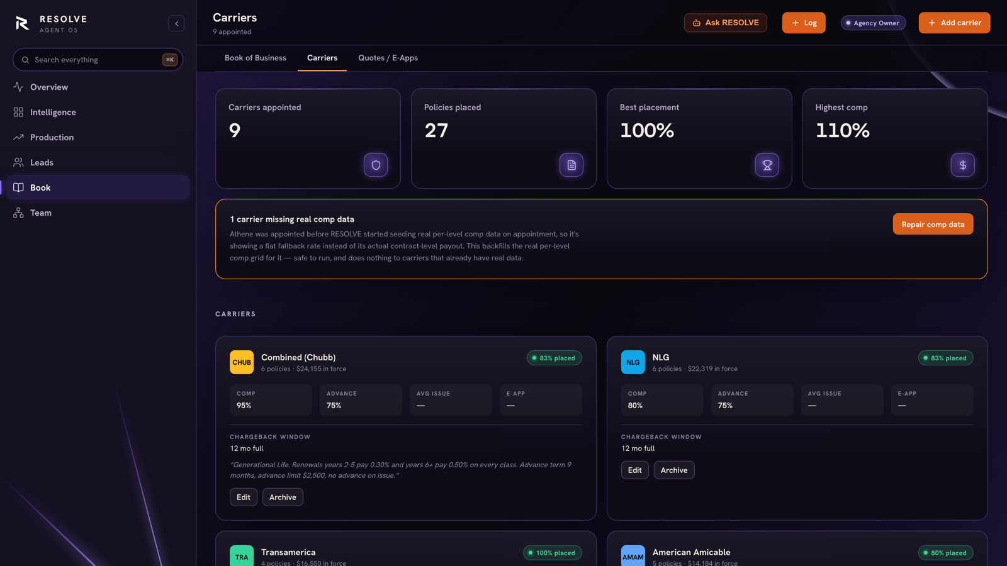Image resolution: width=1007 pixels, height=566 pixels.
Task: Click the American Amicable carrier name
Action: click(691, 552)
